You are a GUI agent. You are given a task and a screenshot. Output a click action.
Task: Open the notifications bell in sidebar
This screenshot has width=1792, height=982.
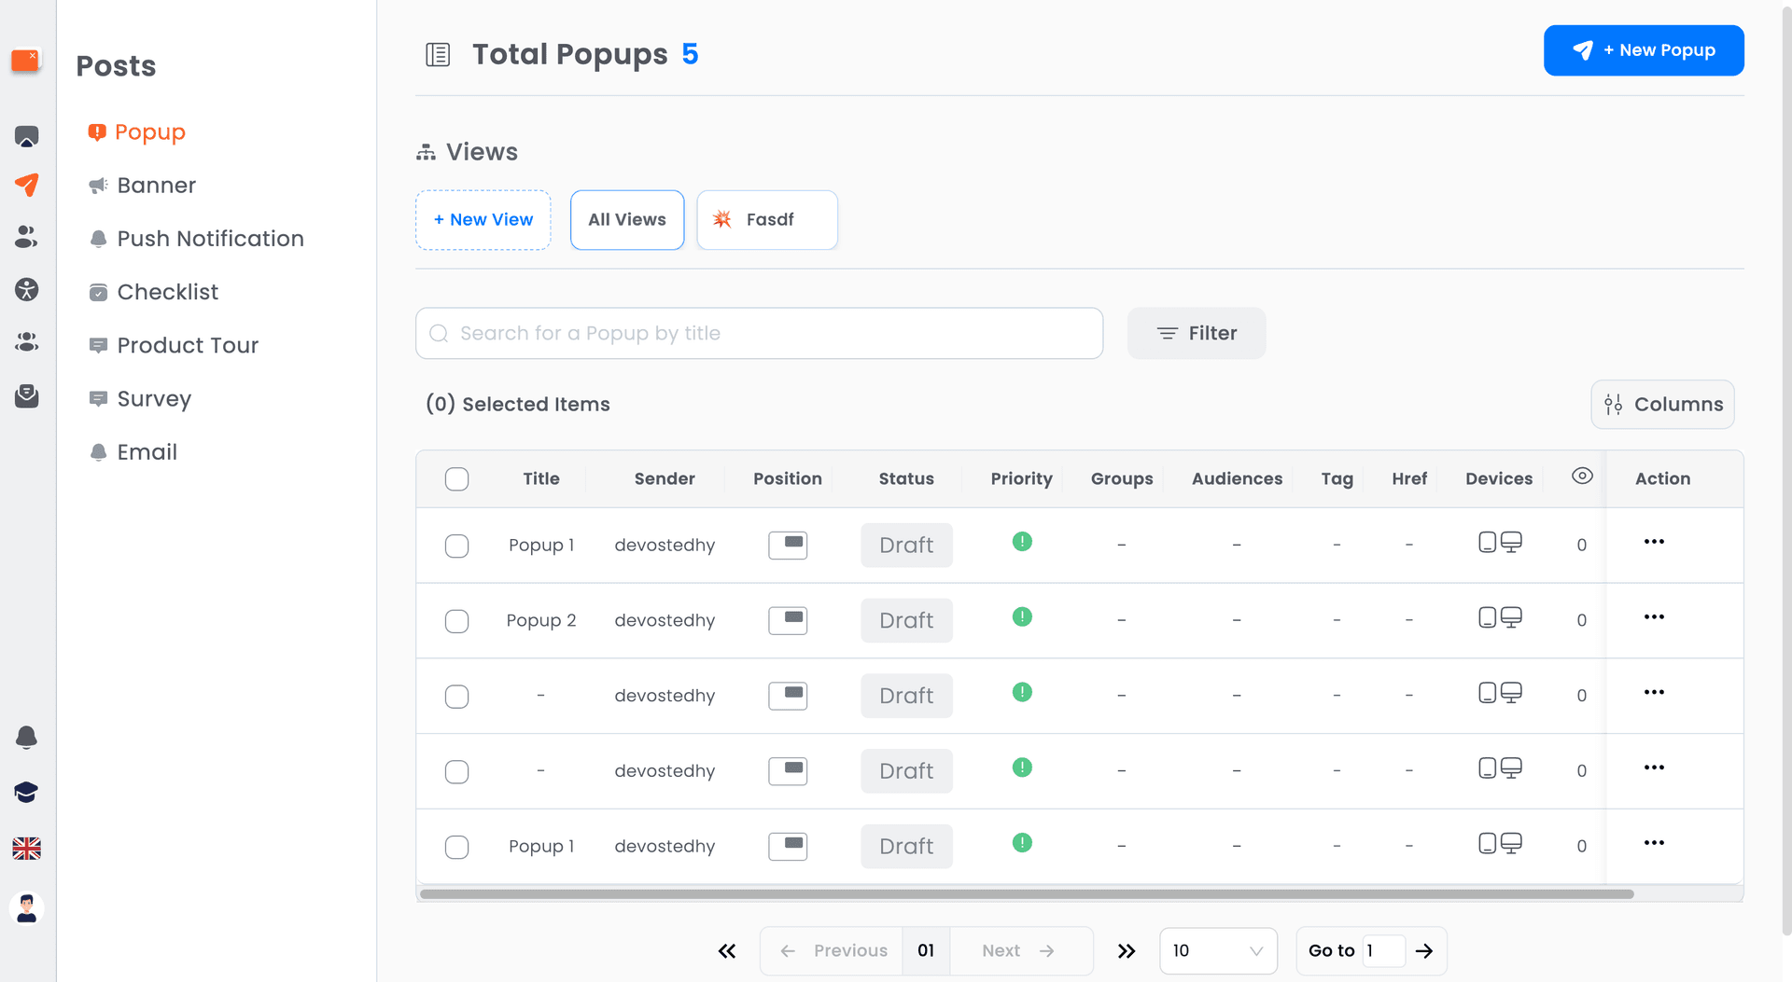[x=26, y=738]
